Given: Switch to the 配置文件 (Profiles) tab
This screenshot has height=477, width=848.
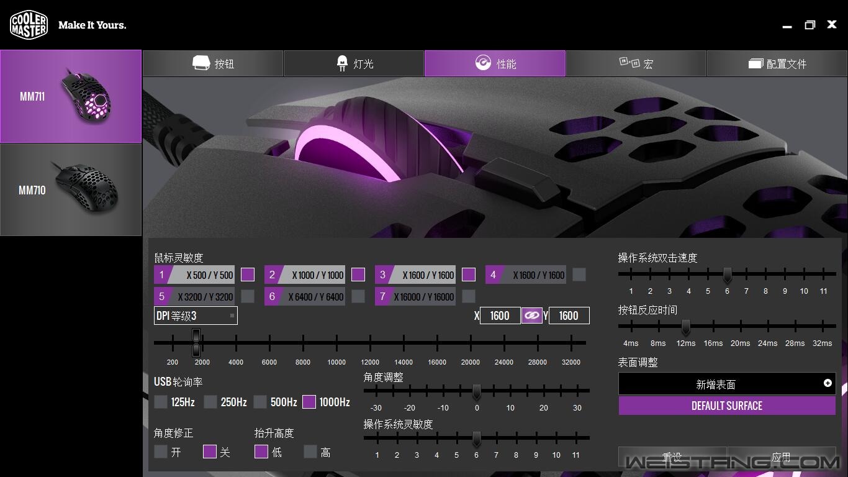Looking at the screenshot, I should coord(777,63).
